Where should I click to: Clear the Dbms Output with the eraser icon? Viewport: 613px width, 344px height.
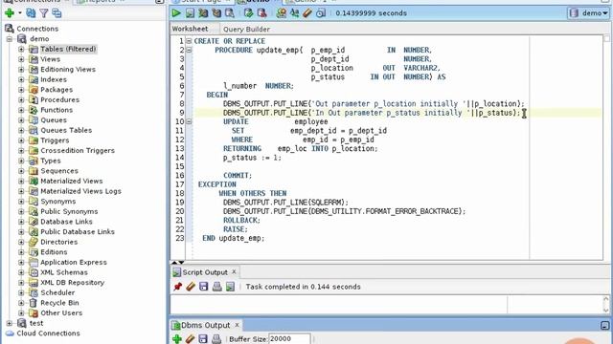190,339
